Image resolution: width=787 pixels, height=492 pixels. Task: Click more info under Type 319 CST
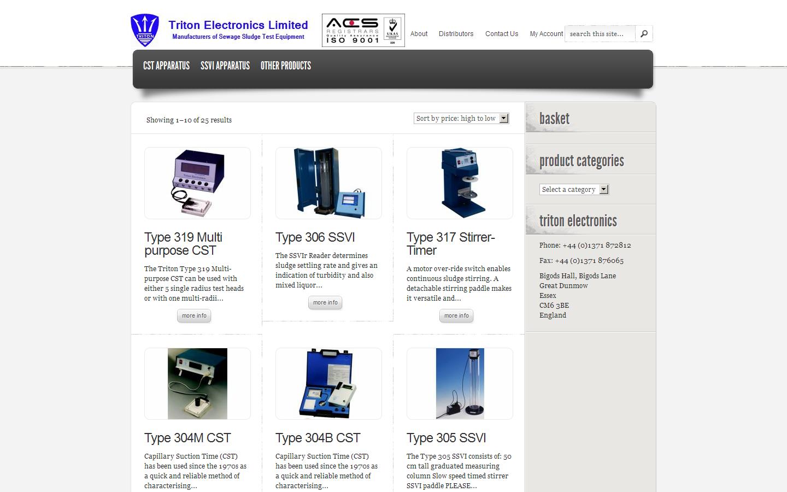pyautogui.click(x=193, y=315)
